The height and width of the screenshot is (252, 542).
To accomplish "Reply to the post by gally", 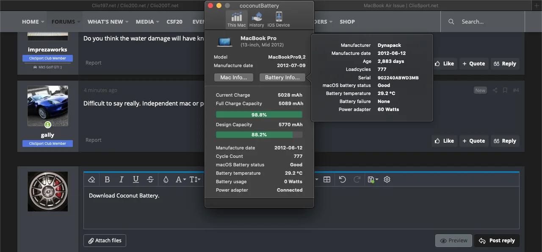I will point(505,141).
